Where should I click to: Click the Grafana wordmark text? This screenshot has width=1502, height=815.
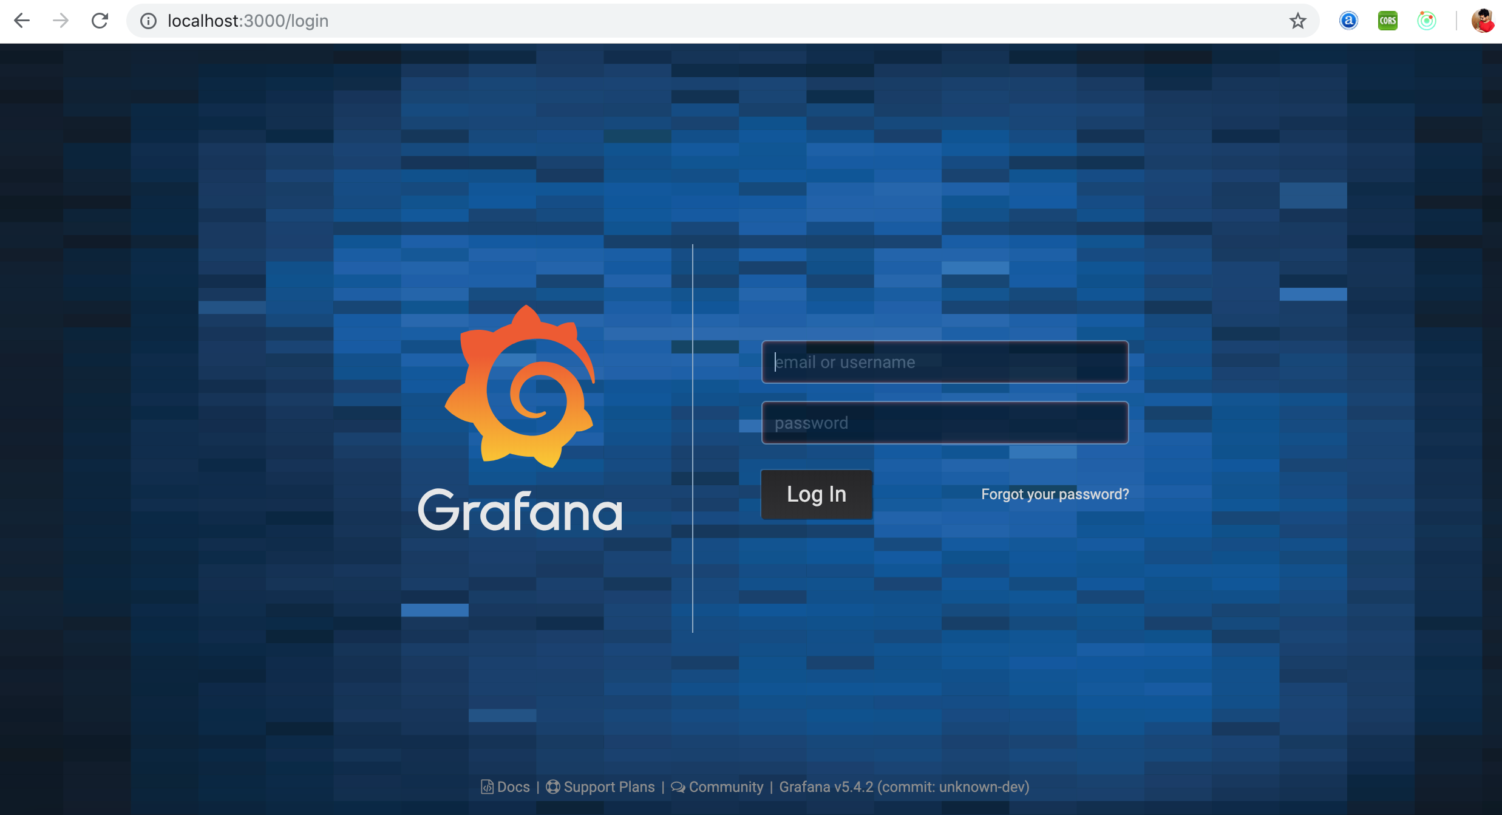pyautogui.click(x=520, y=511)
